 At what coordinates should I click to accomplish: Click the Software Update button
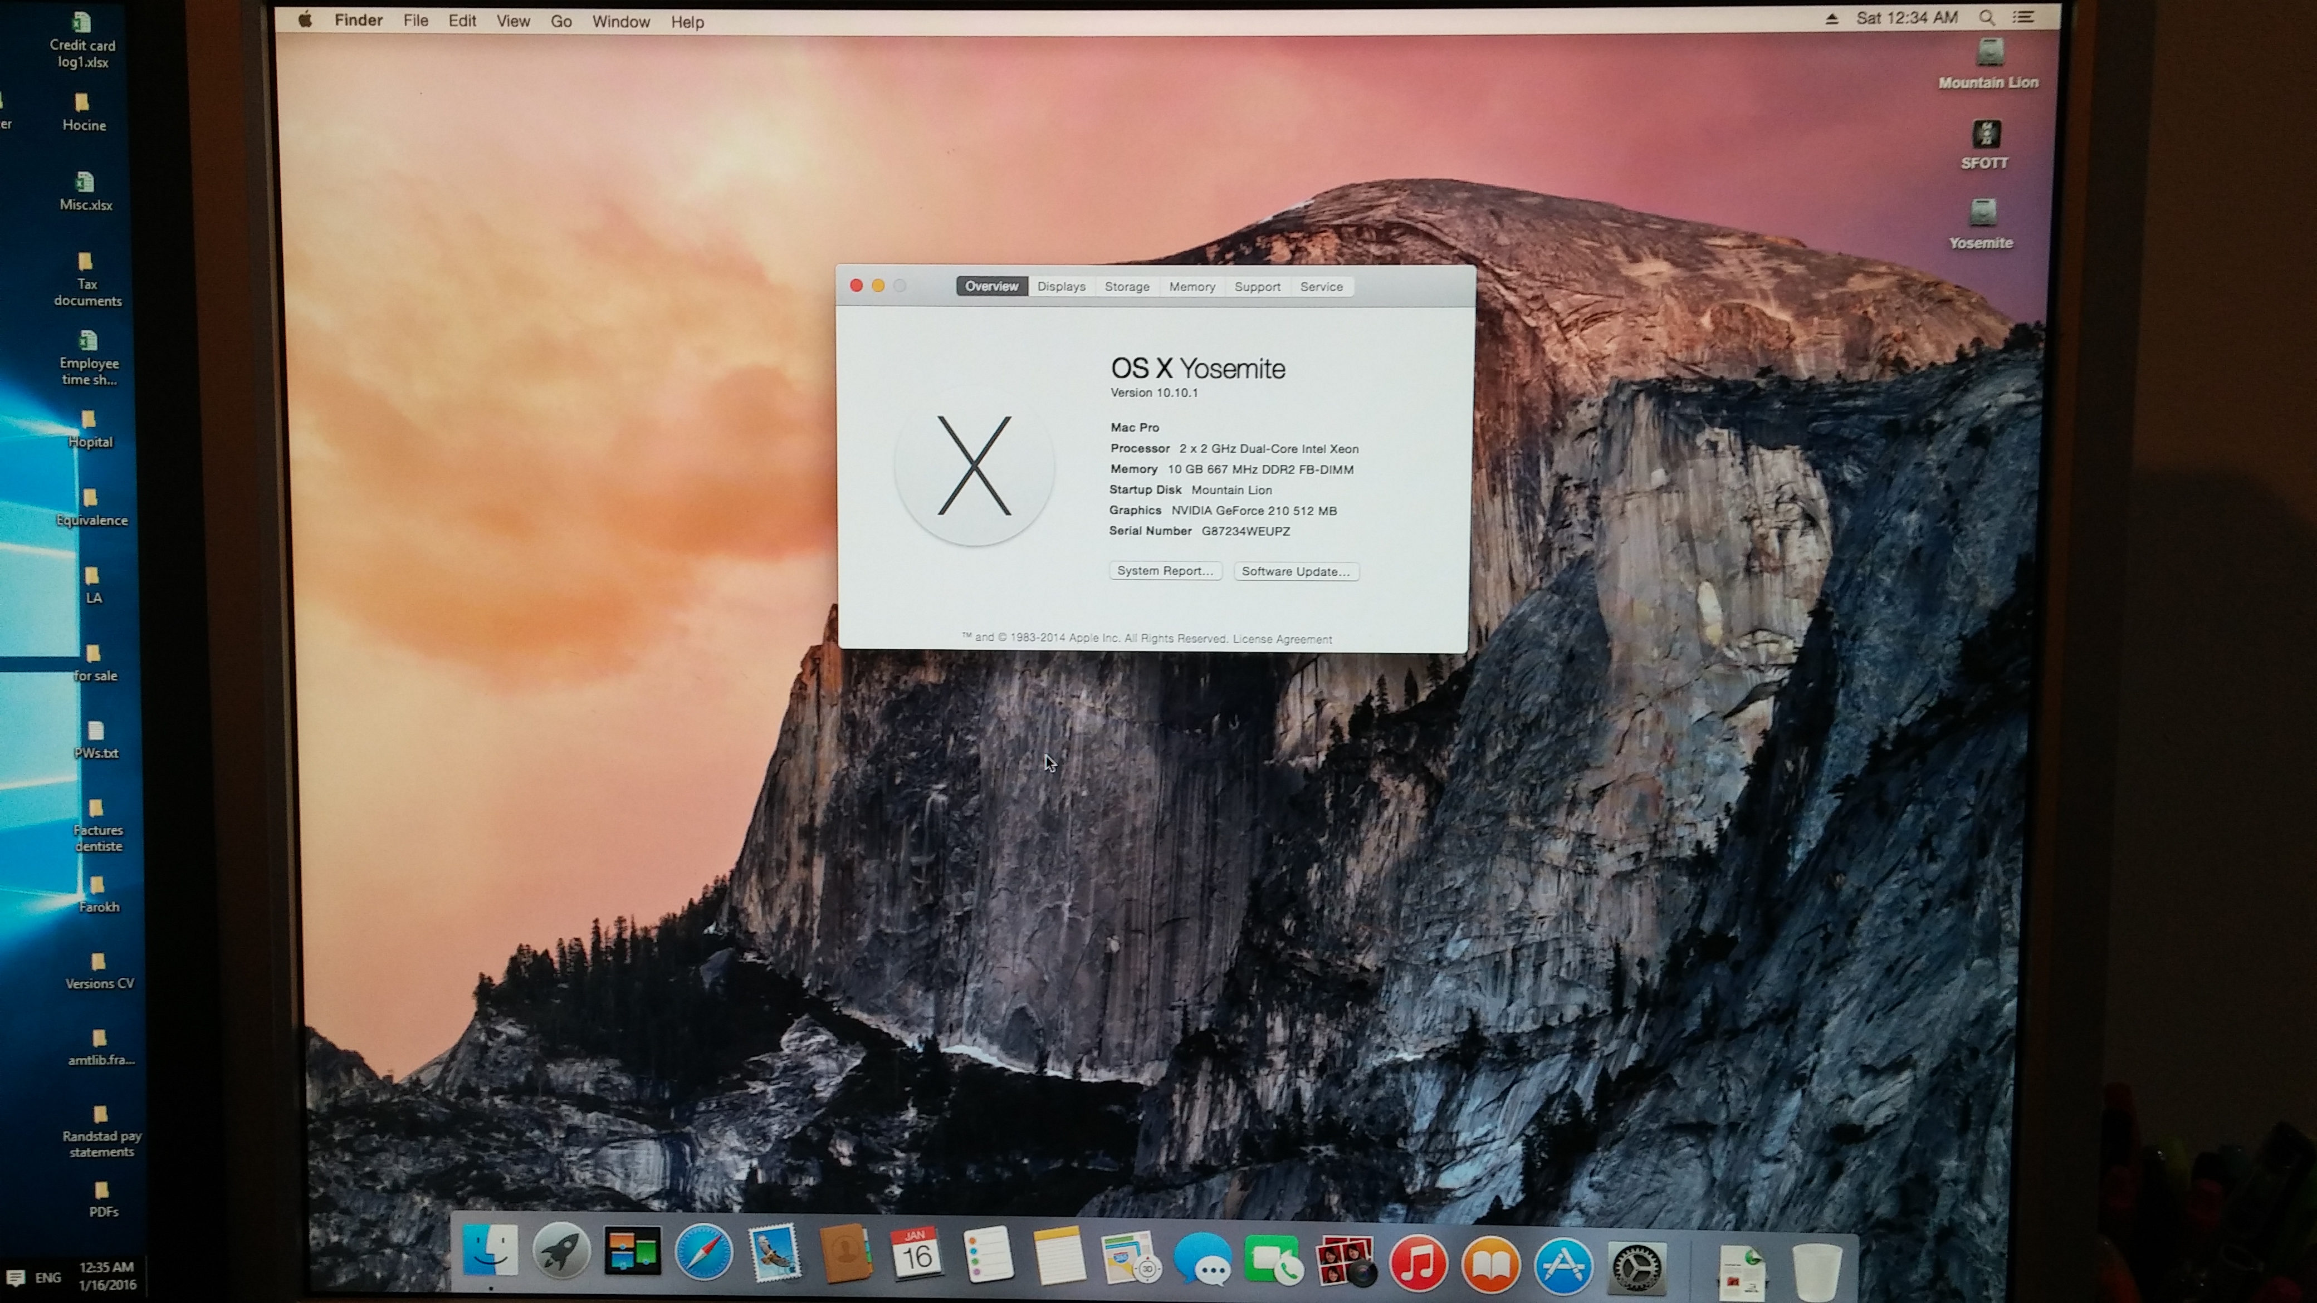1295,572
